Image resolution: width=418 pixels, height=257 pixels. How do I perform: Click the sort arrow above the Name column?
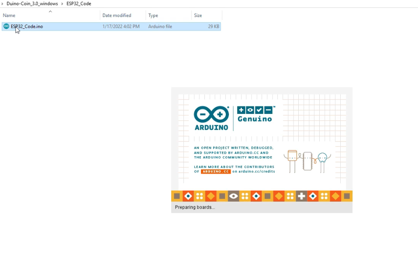pyautogui.click(x=49, y=12)
